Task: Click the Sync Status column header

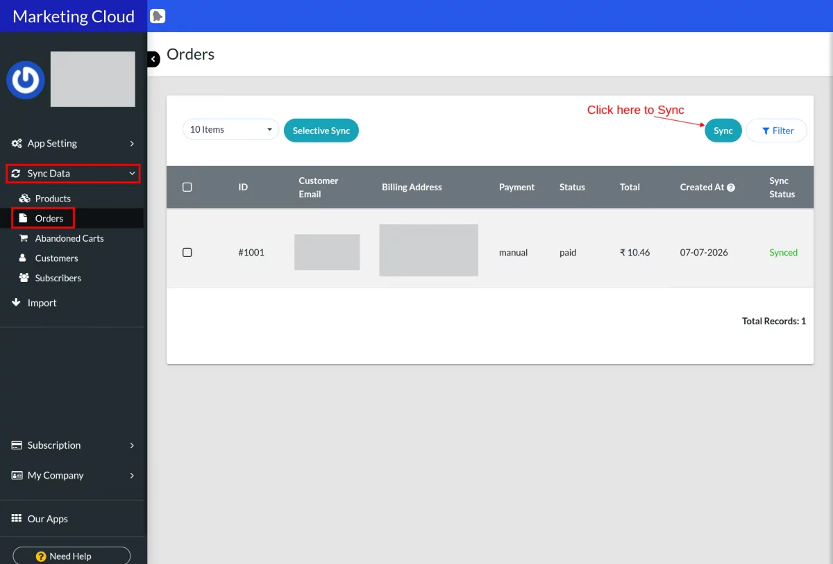Action: pos(782,188)
